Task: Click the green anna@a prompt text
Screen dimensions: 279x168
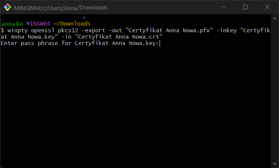Action: [x=12, y=24]
